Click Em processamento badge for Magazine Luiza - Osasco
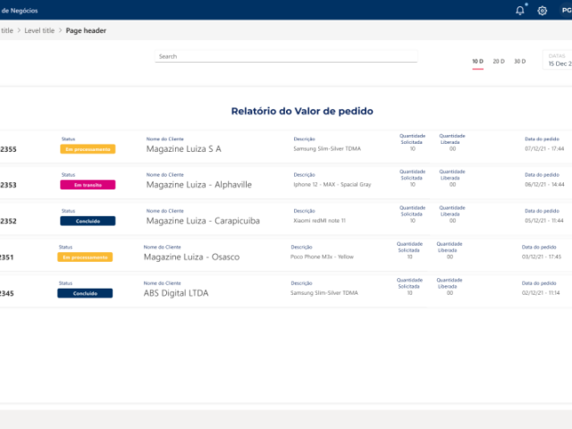The width and height of the screenshot is (572, 429). click(85, 257)
